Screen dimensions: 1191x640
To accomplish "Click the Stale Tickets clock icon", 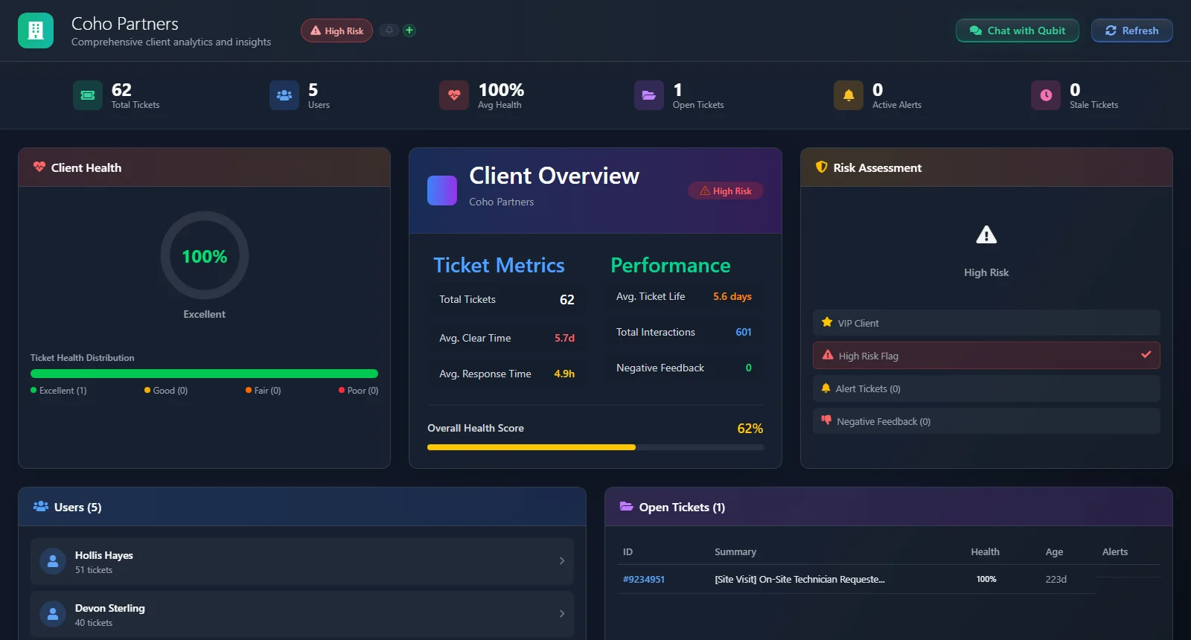I will coord(1046,95).
